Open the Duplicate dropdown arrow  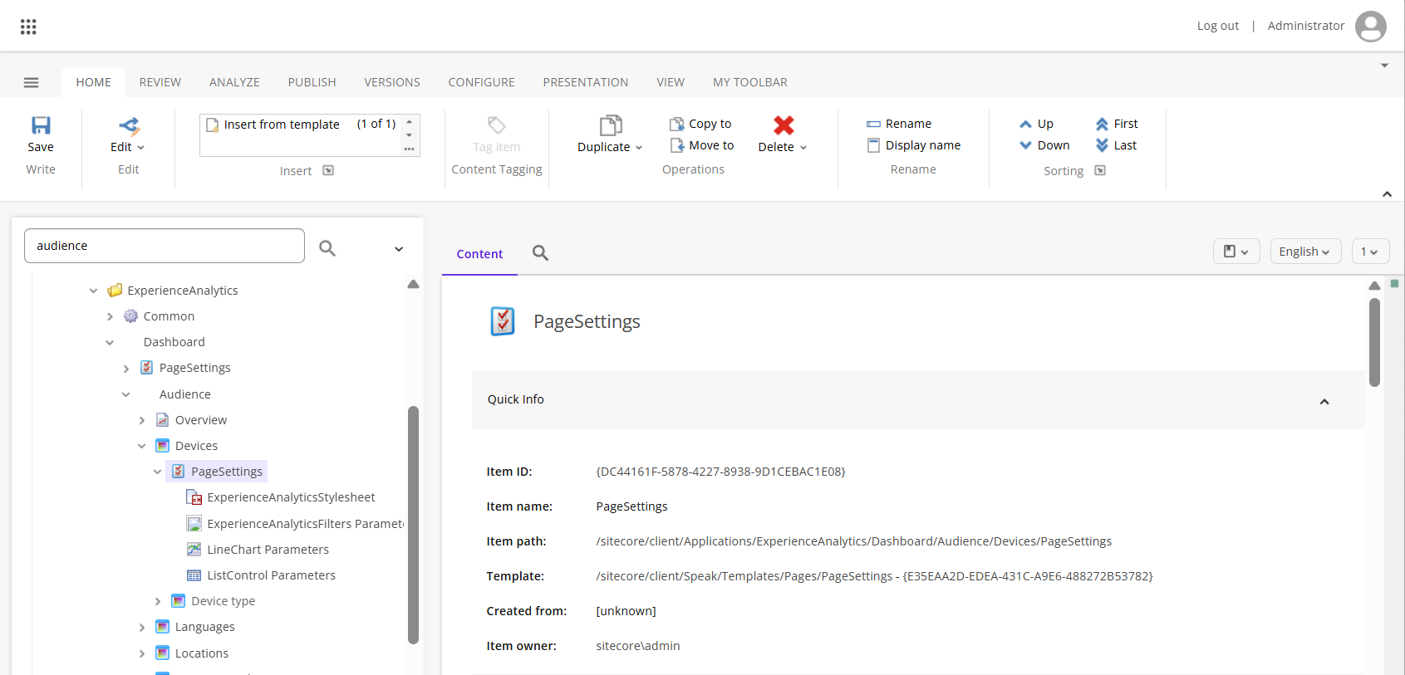[x=639, y=148]
